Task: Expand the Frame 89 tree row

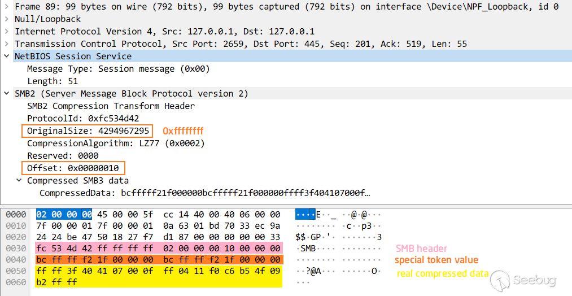Action: 6,7
